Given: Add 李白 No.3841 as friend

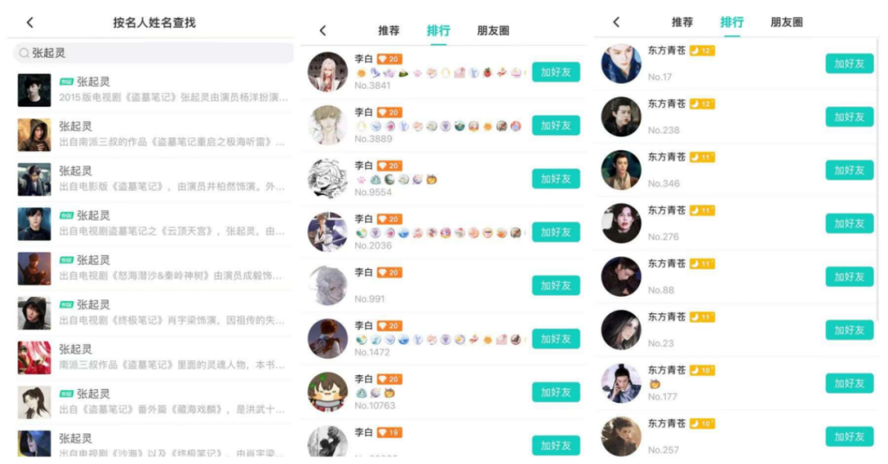Looking at the screenshot, I should click(556, 72).
